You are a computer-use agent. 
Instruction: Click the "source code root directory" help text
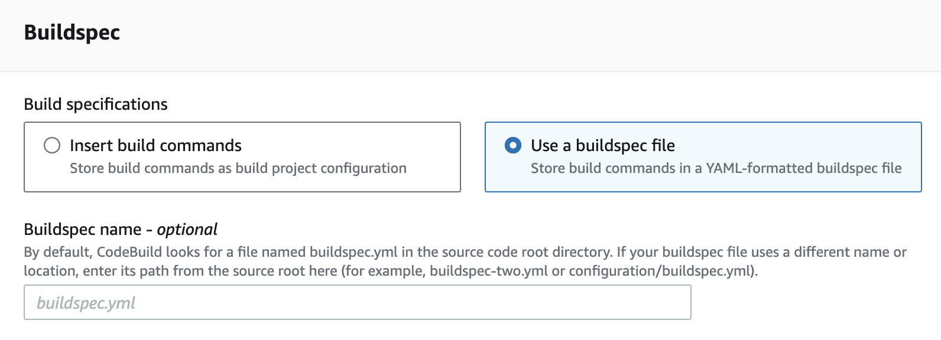click(514, 252)
